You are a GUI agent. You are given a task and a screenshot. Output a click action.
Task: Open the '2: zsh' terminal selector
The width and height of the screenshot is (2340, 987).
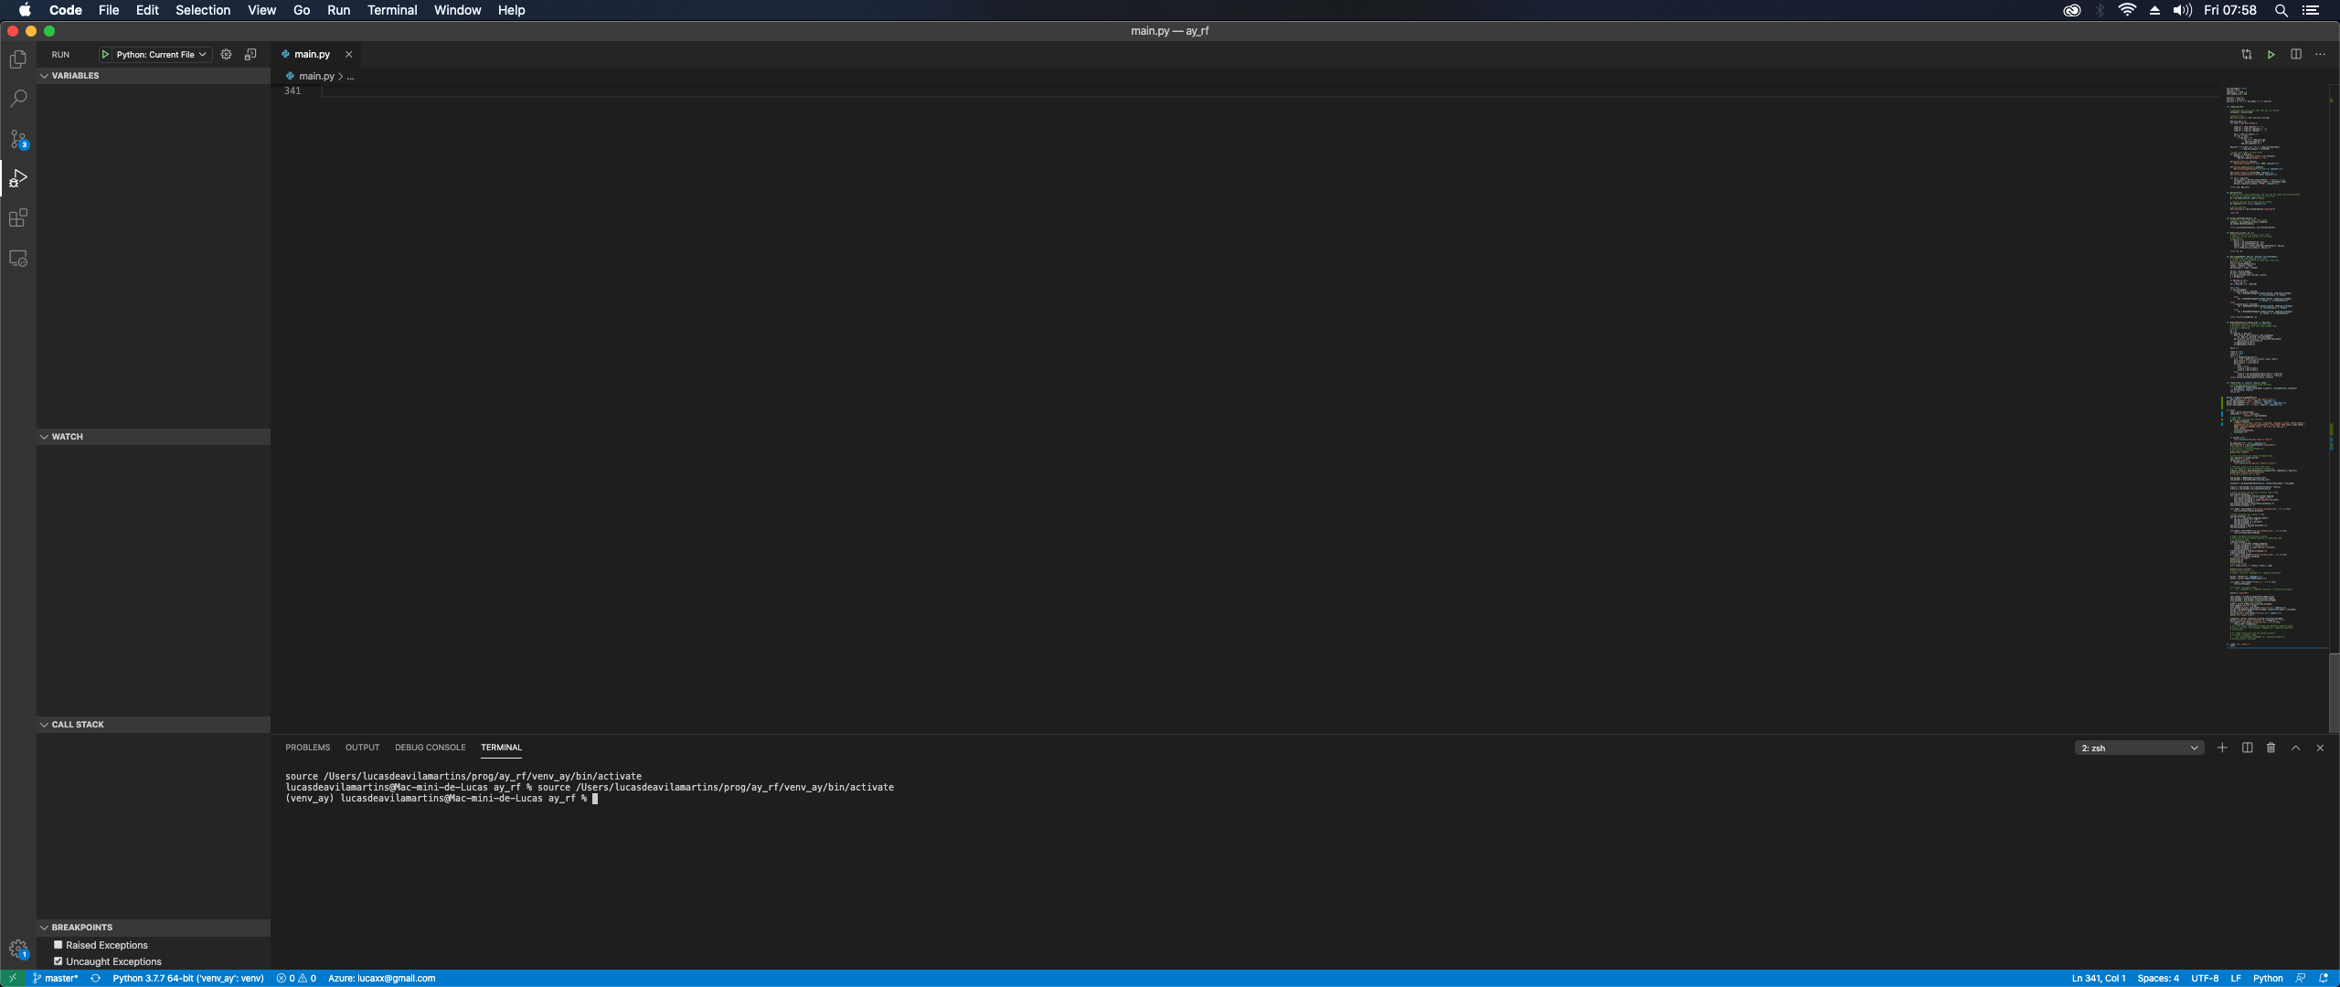2138,747
